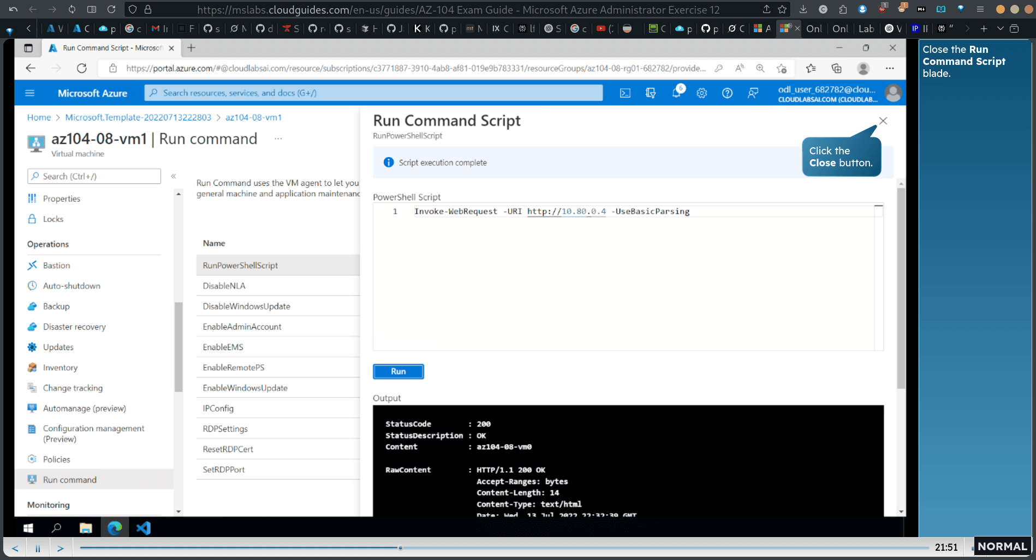The width and height of the screenshot is (1036, 560).
Task: Open Edge collections icon
Action: [x=836, y=68]
